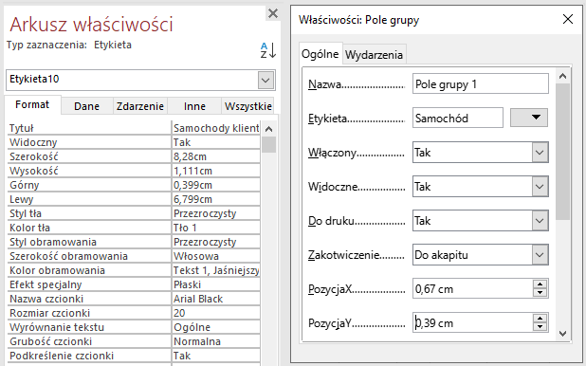Close the Właściwości: Pole grupy dialog
Screen dimensions: 586x366
tap(568, 19)
